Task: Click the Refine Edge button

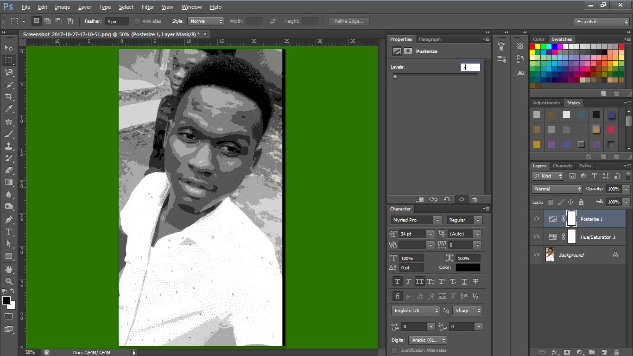Action: pyautogui.click(x=348, y=21)
